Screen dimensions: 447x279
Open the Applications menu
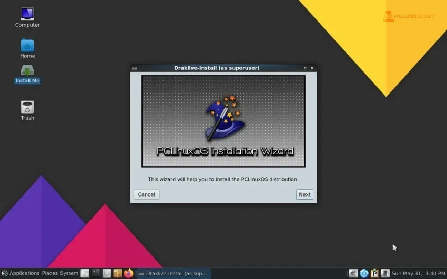tap(25, 273)
